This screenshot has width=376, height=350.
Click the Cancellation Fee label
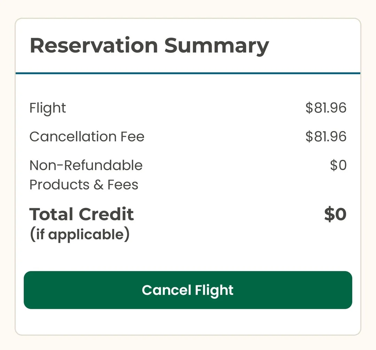pyautogui.click(x=87, y=137)
